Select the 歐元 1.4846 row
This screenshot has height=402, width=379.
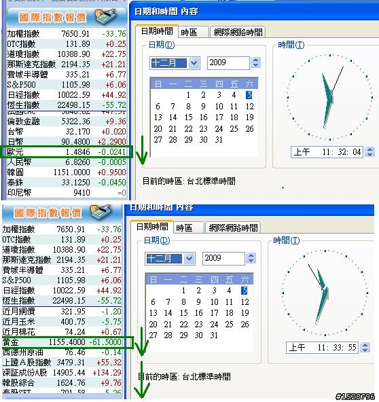click(x=67, y=152)
